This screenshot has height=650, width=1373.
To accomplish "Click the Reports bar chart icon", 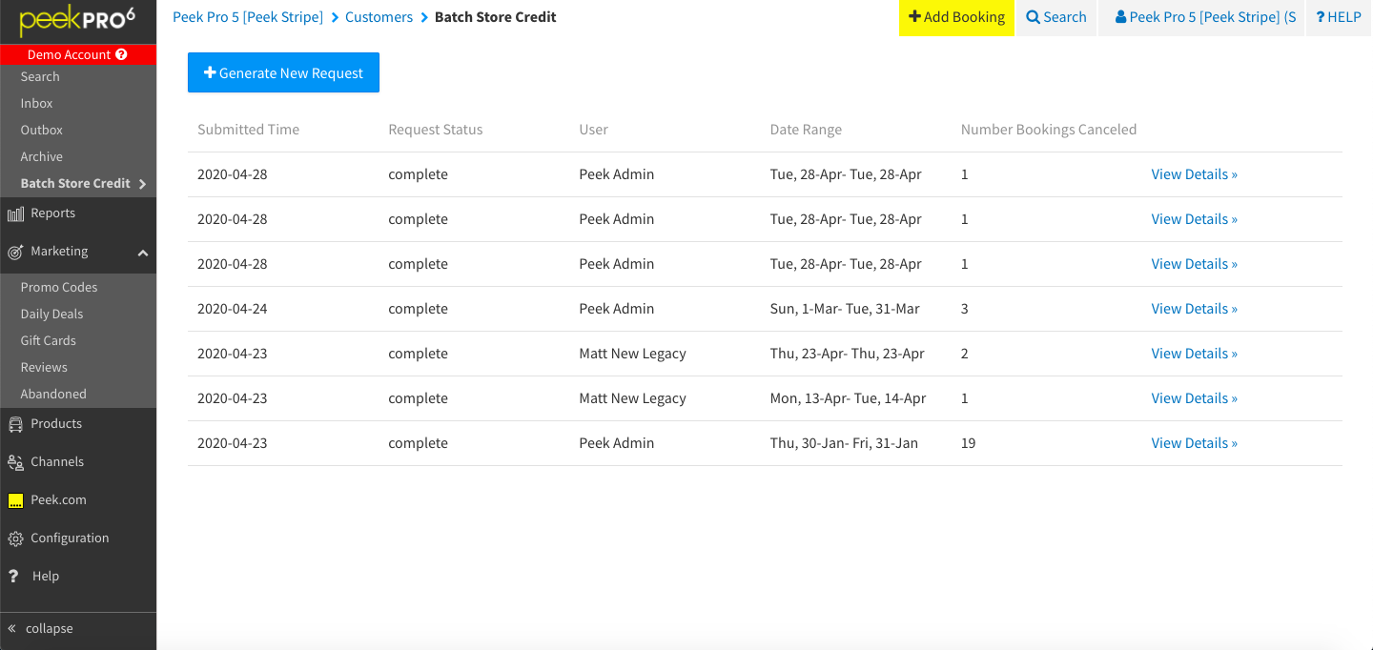I will [15, 213].
